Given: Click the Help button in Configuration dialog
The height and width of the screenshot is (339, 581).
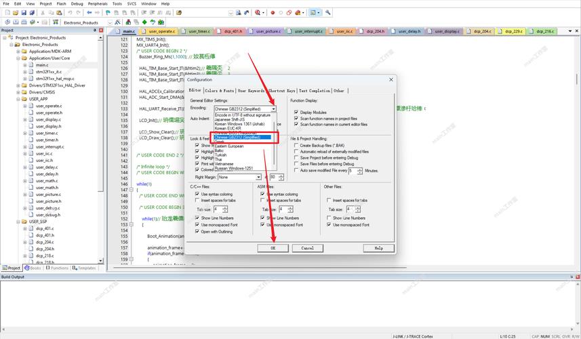Looking at the screenshot, I should 379,248.
